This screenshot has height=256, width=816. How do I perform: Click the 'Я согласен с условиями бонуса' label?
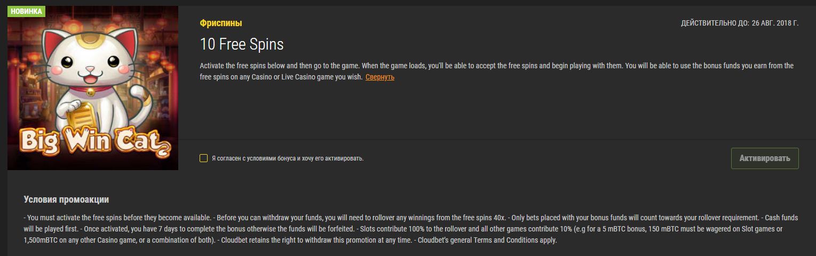tap(287, 158)
